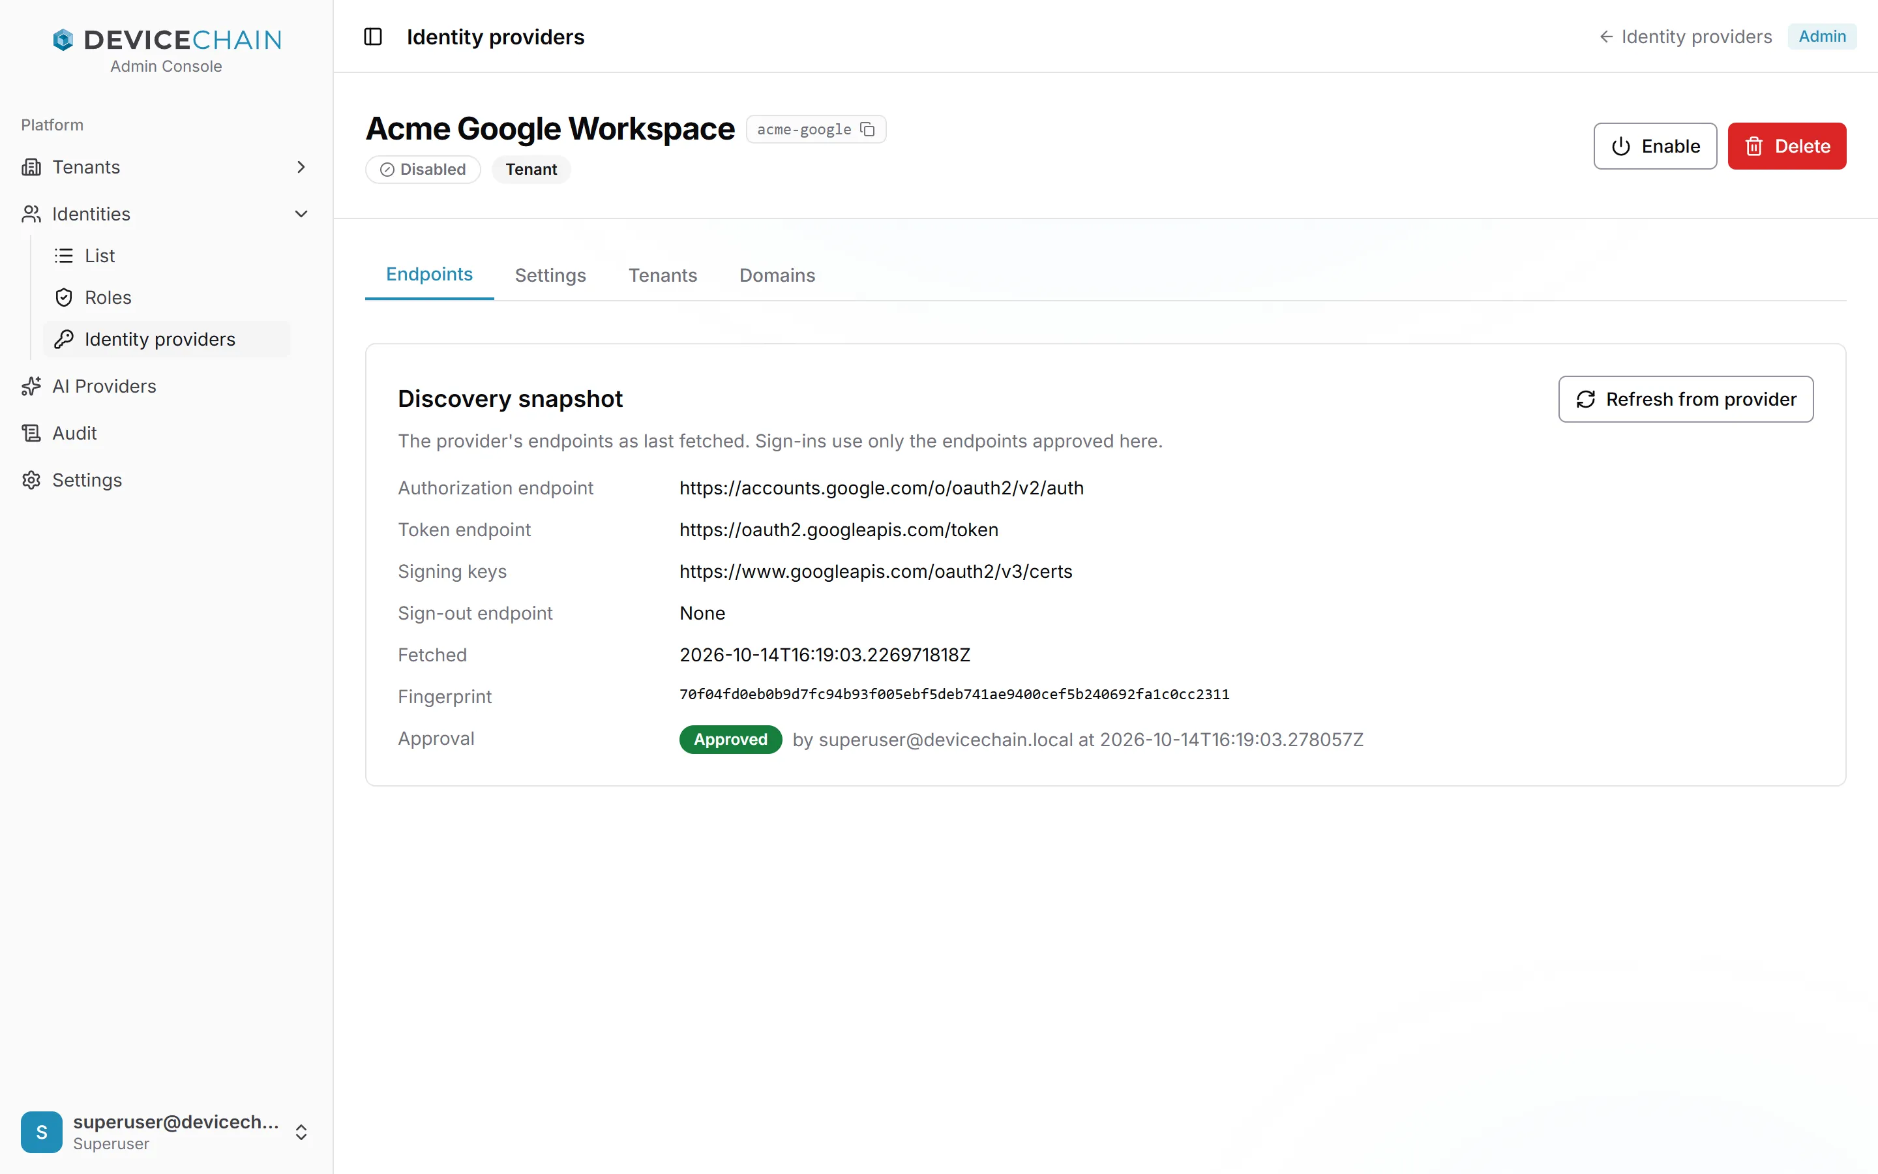The image size is (1878, 1174).
Task: Switch to the Domains tab
Action: (x=777, y=275)
